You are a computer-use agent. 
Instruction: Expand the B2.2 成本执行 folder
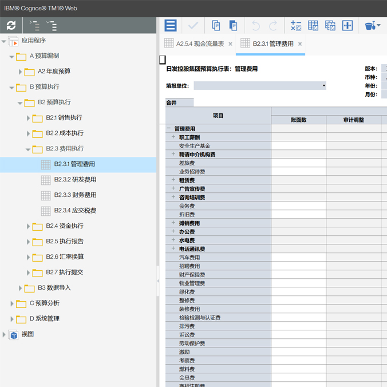[x=29, y=134]
